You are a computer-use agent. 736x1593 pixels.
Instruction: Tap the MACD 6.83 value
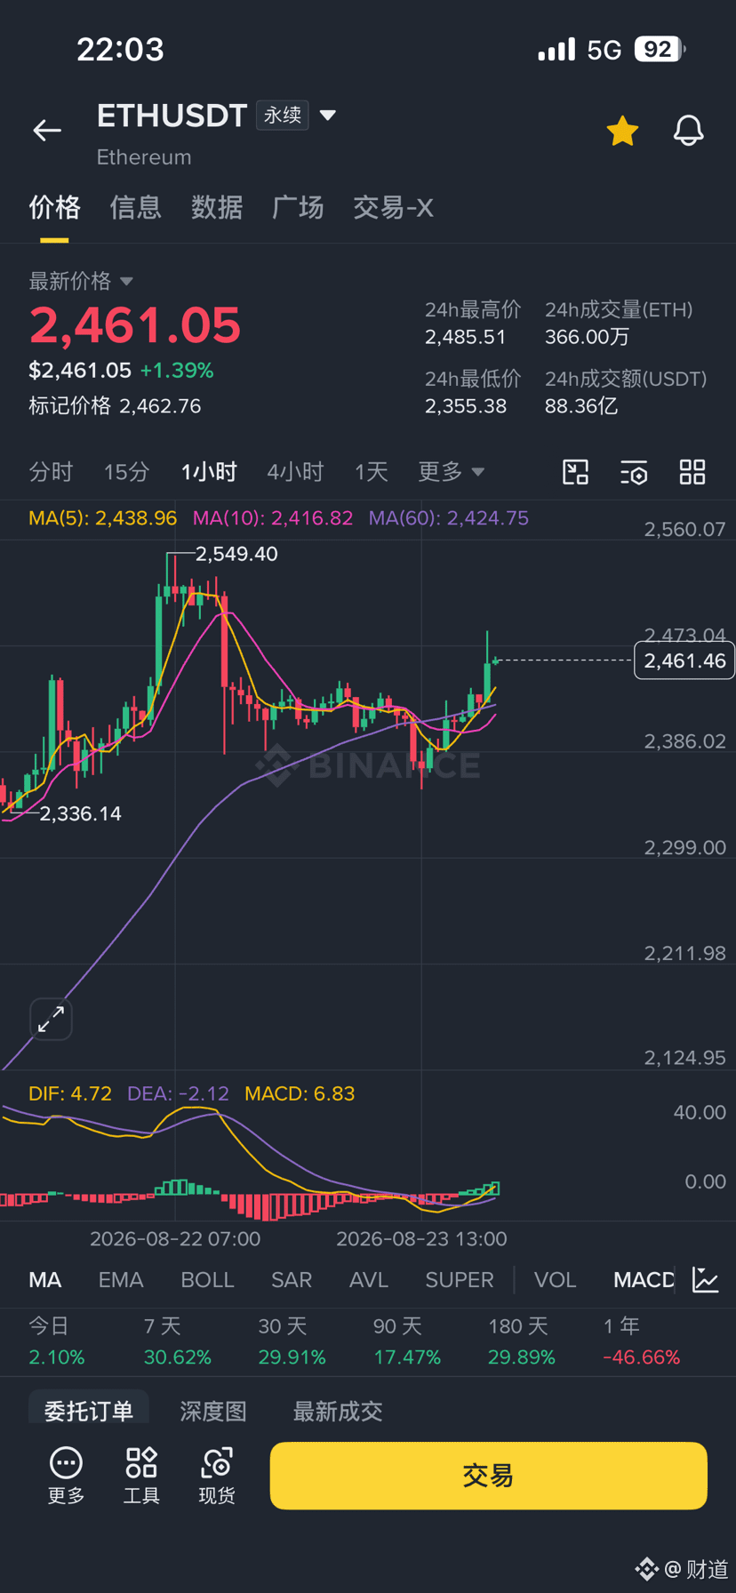pos(300,1093)
